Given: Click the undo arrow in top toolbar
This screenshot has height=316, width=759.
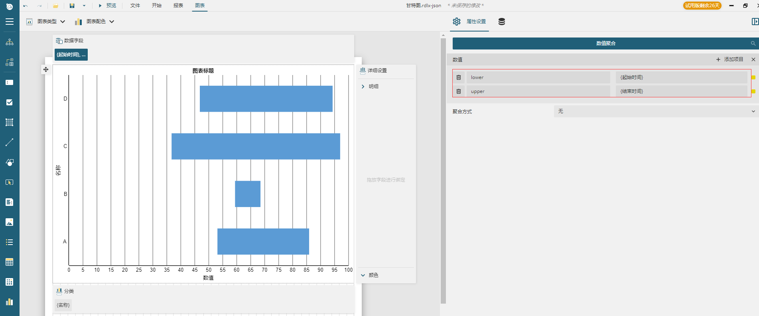Looking at the screenshot, I should [x=26, y=6].
